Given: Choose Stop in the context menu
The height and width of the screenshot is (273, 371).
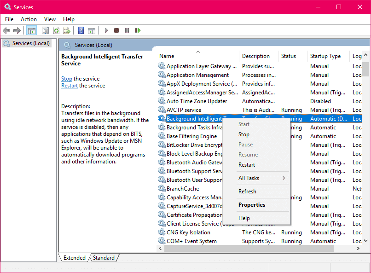Looking at the screenshot, I should click(244, 134).
